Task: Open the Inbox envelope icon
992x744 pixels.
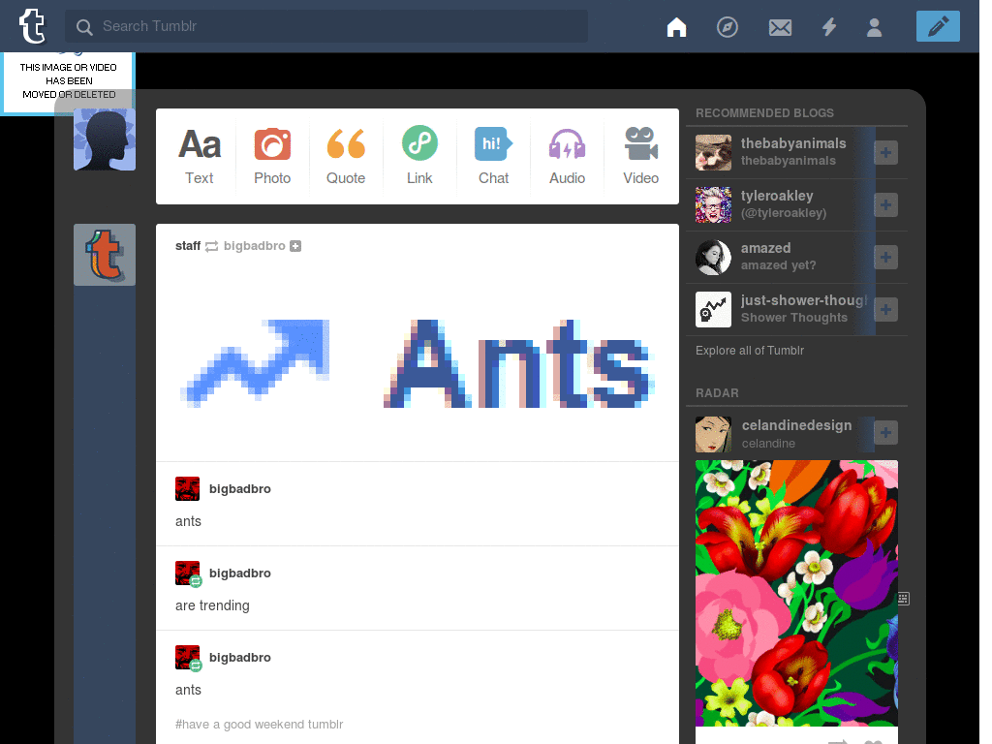Action: (x=780, y=27)
